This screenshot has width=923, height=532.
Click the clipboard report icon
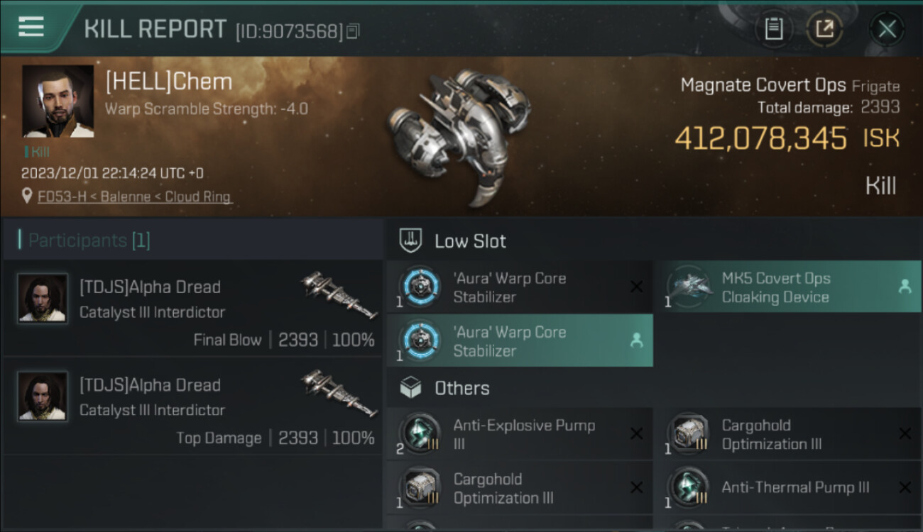[773, 29]
